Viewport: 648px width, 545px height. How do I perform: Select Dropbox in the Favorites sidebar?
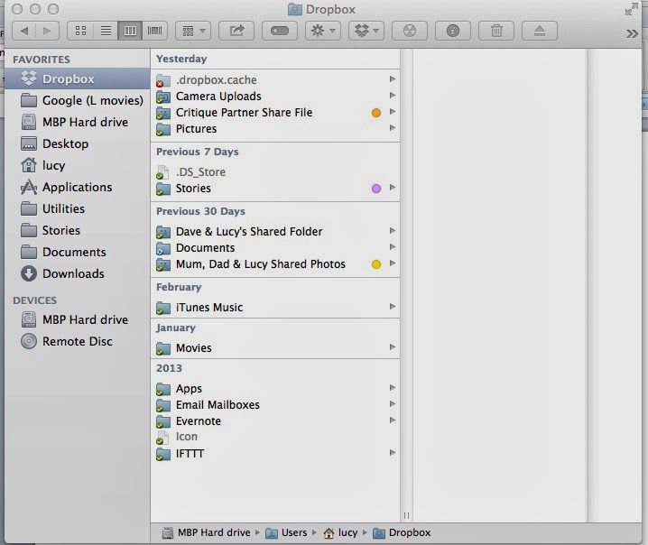(78, 79)
